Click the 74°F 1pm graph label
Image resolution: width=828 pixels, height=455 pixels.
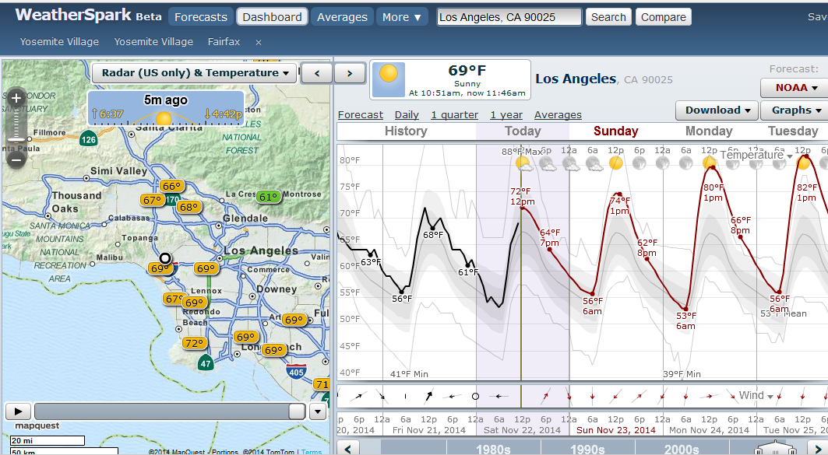(620, 205)
